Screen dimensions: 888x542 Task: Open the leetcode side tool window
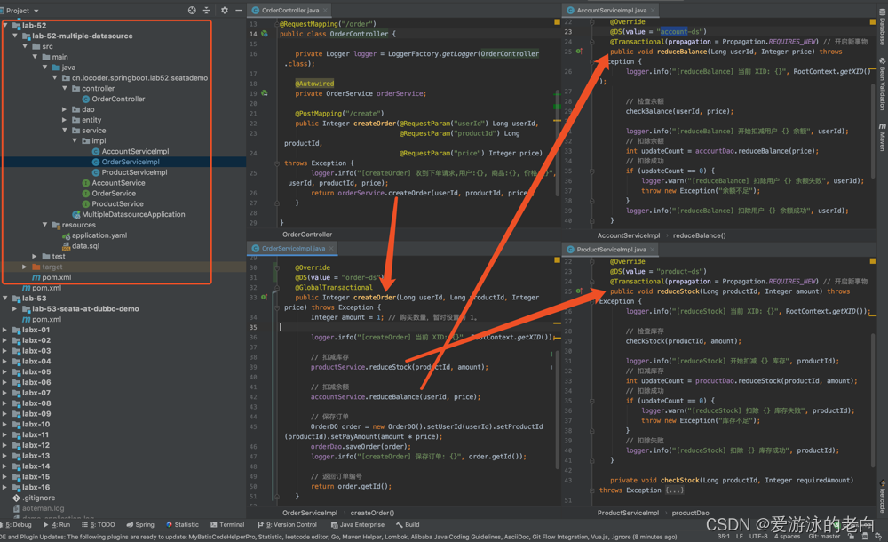(883, 496)
